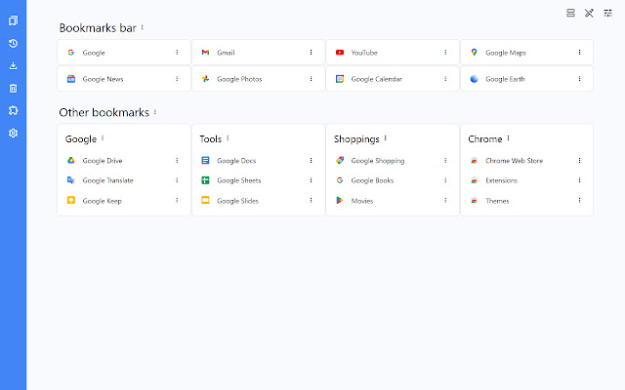Open the three-dot menu for Google Docs
The image size is (625, 390).
pyautogui.click(x=311, y=160)
